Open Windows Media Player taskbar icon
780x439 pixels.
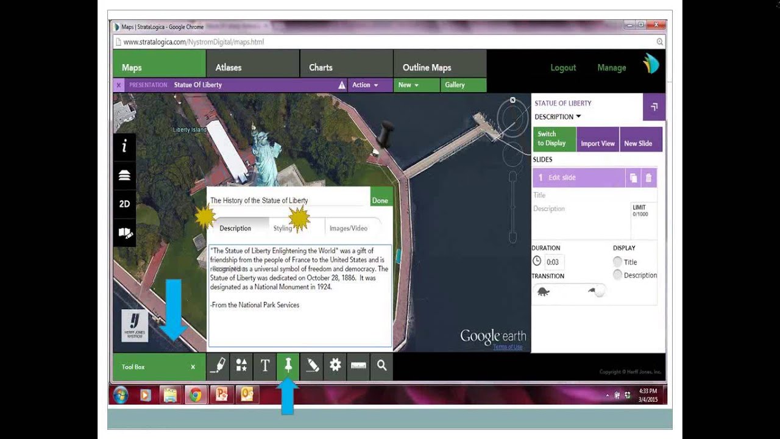click(145, 395)
